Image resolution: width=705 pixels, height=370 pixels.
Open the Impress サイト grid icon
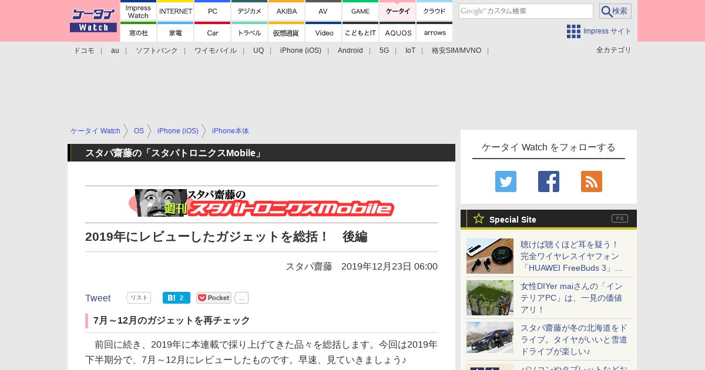pyautogui.click(x=573, y=31)
